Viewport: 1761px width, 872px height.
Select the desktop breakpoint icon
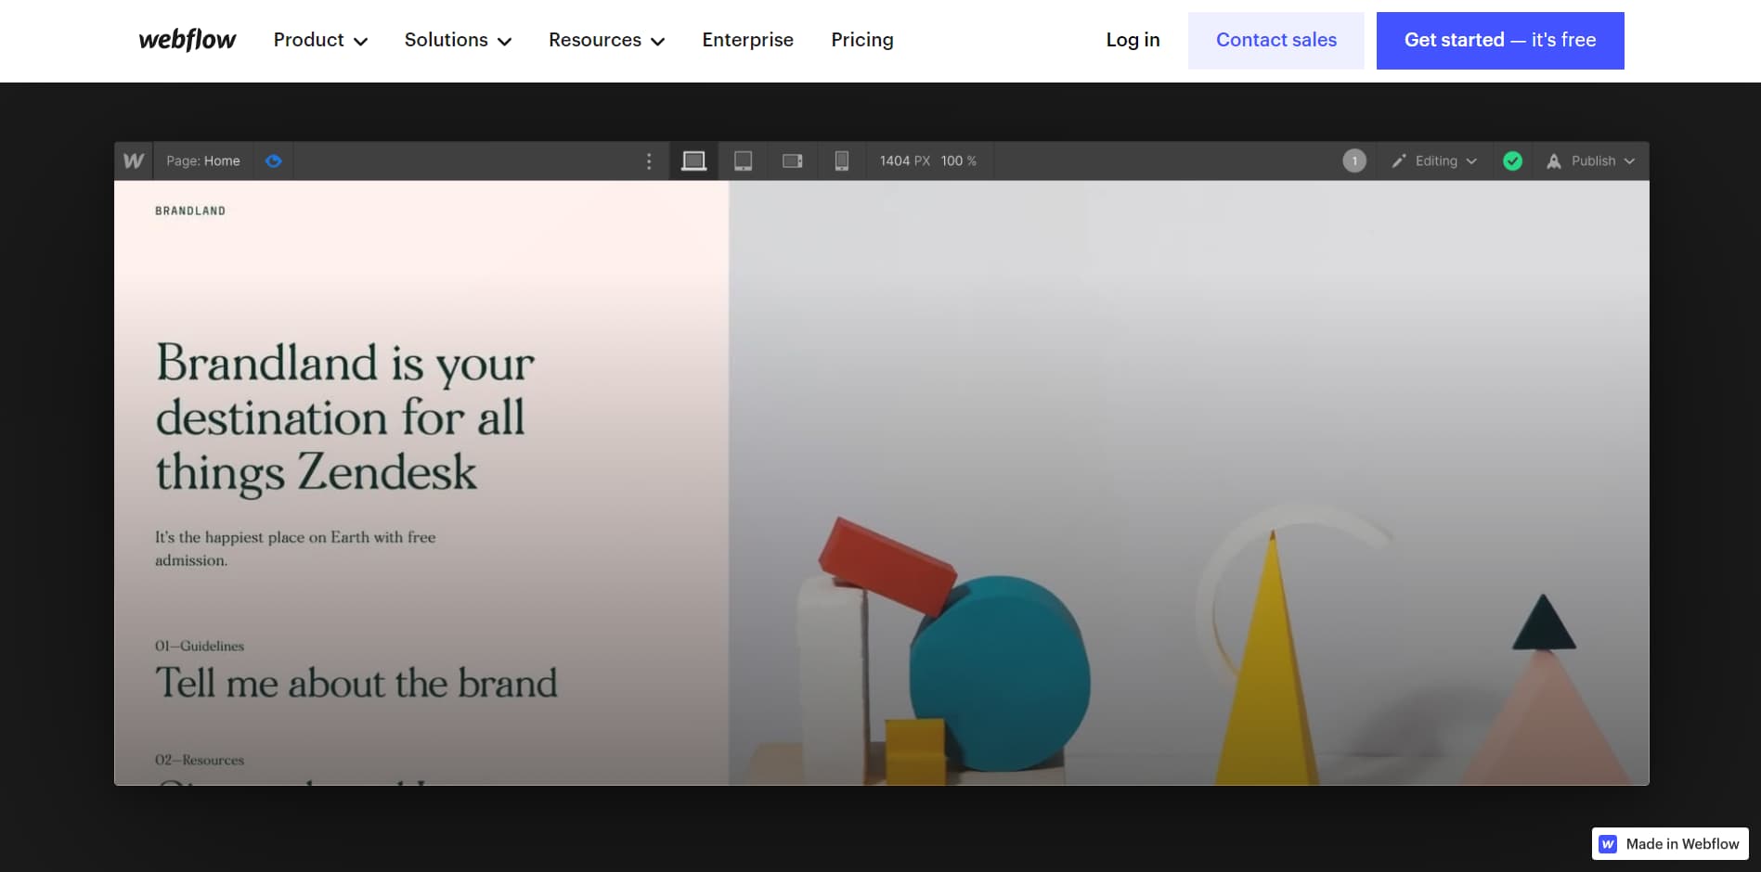point(693,160)
